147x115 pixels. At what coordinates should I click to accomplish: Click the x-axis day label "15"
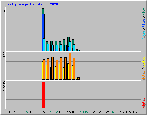click(69, 112)
